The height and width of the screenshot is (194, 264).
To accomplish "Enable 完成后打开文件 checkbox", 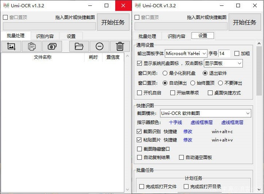I will (x=141, y=186).
